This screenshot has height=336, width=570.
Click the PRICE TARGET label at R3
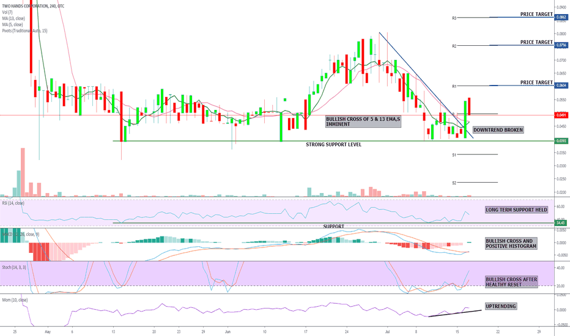coord(536,14)
